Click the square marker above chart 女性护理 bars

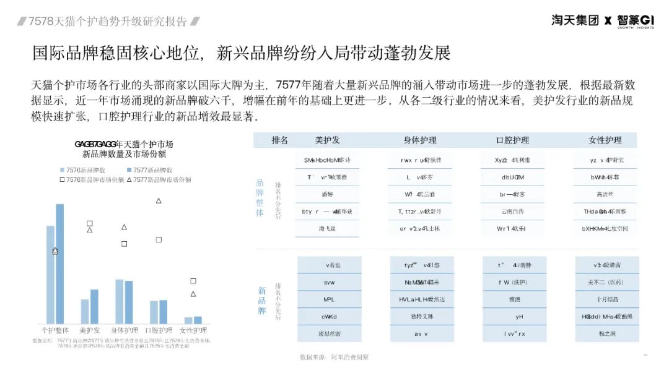(193, 281)
